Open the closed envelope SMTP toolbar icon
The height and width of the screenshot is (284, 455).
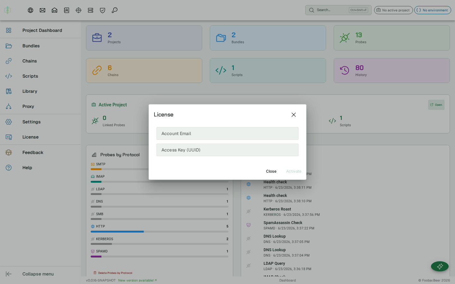(x=42, y=10)
